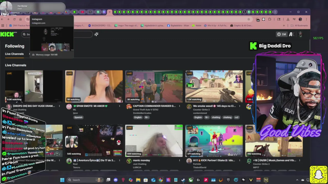Open the Chrome extensions puzzle icon
This screenshot has height=184, width=328.
coord(270,19)
